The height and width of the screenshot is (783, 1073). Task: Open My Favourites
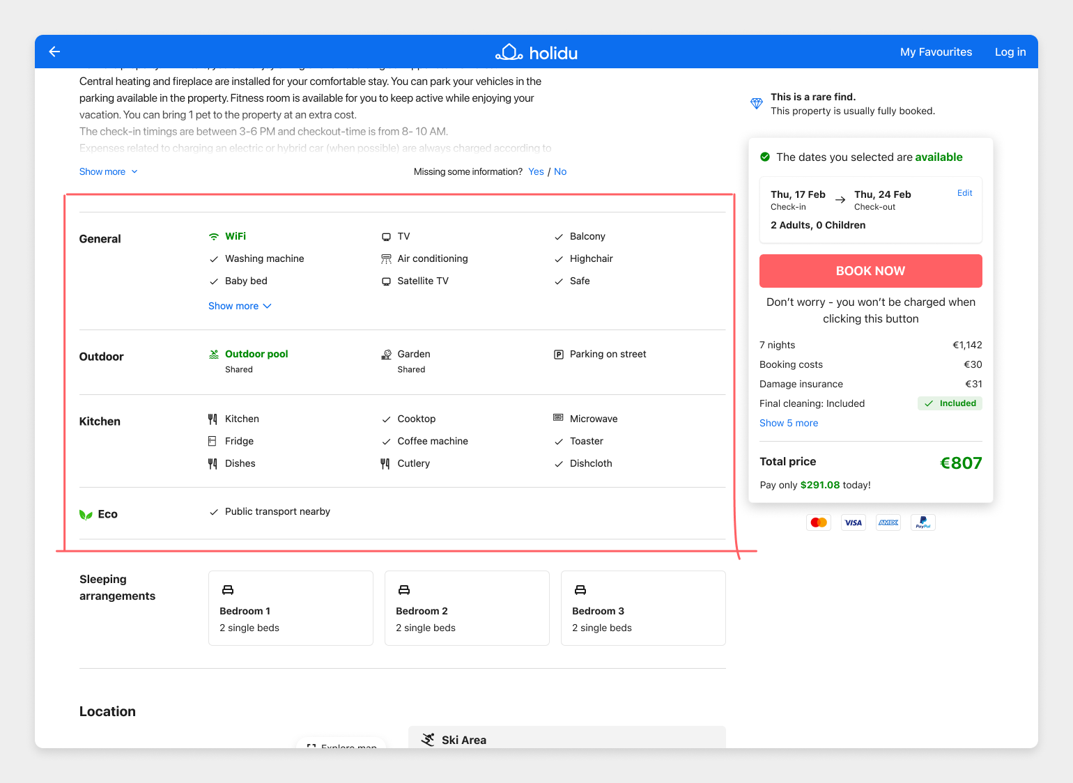936,52
